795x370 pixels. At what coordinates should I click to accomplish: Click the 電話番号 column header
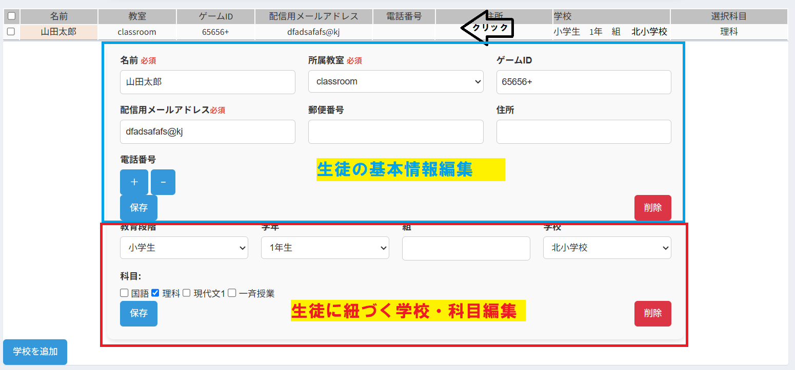coord(404,16)
